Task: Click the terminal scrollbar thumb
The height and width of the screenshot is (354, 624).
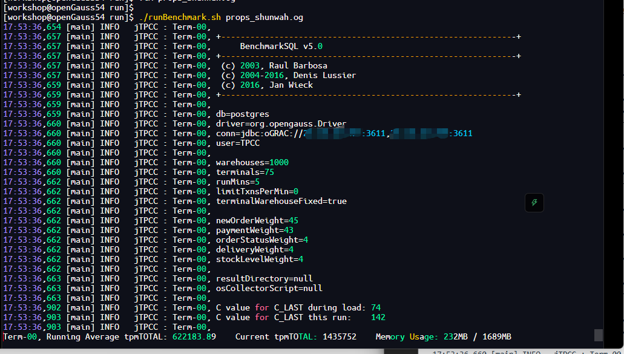Action: 598,335
